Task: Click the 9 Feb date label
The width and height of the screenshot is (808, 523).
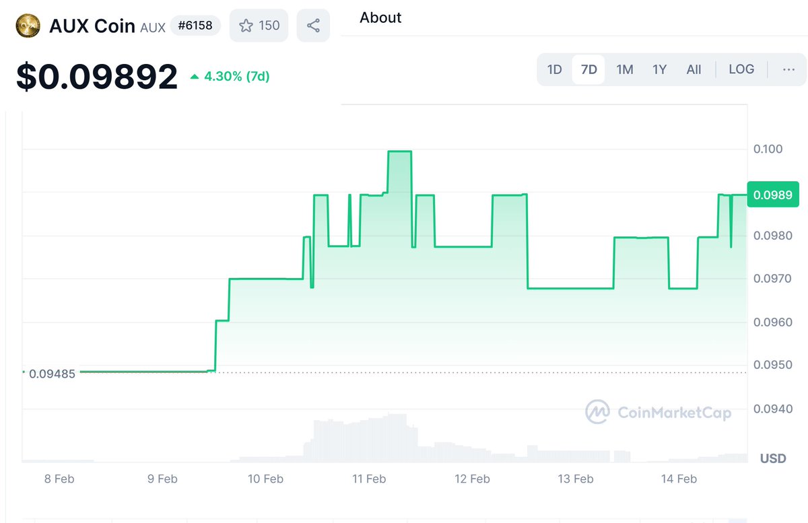Action: click(x=162, y=479)
